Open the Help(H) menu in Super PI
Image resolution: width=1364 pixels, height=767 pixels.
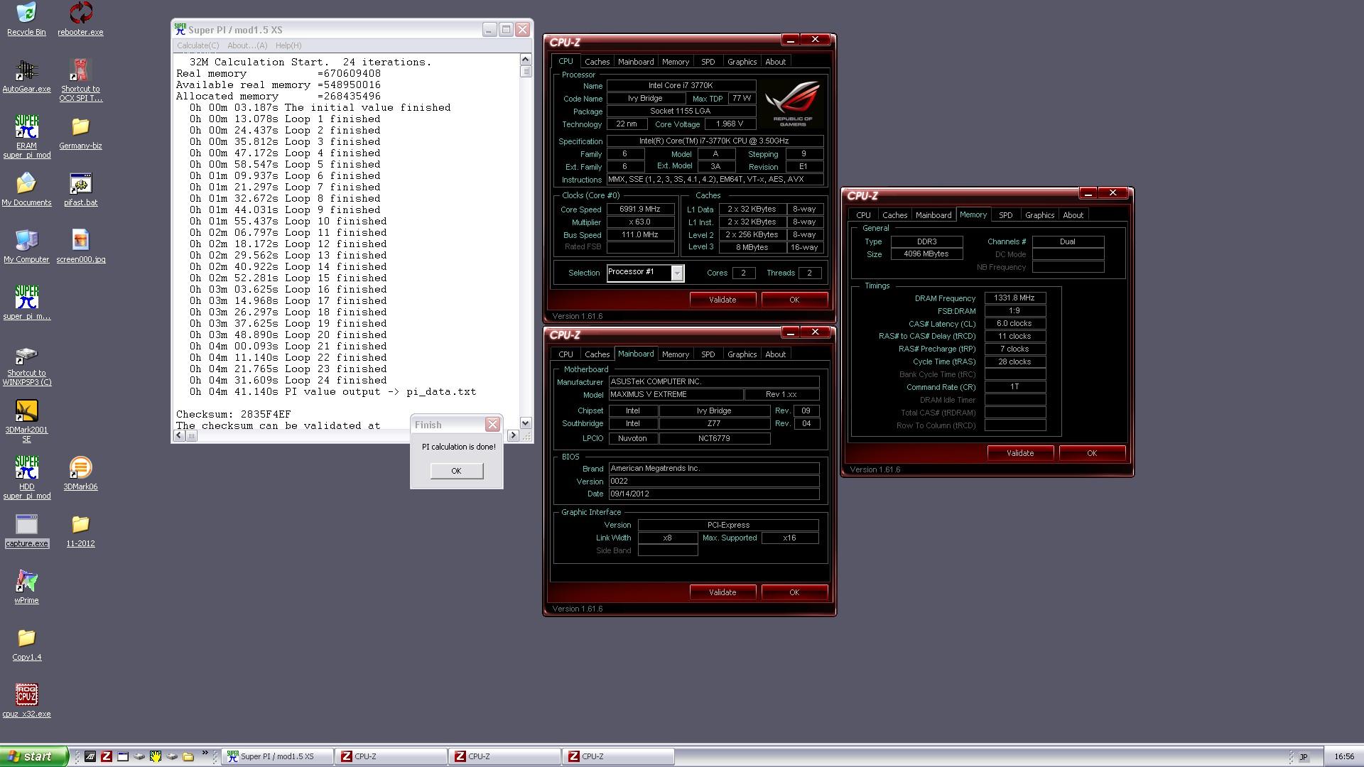288,45
